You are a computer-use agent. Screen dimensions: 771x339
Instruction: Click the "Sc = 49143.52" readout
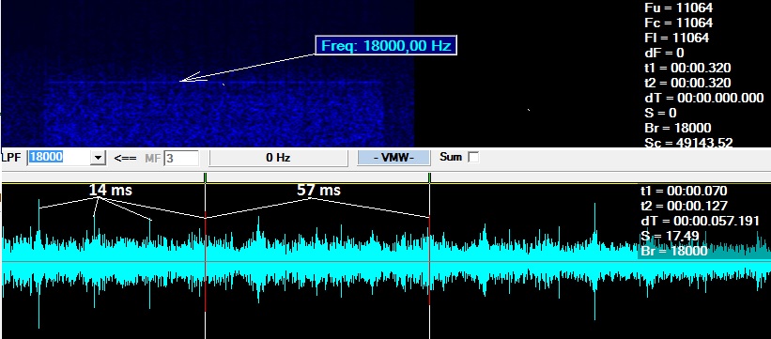coord(688,143)
